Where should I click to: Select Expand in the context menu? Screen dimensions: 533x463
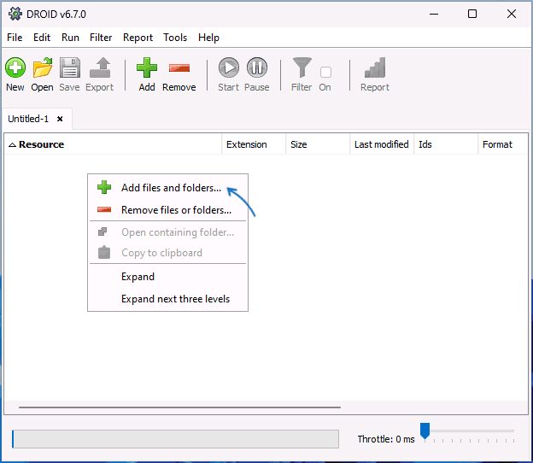[168, 277]
